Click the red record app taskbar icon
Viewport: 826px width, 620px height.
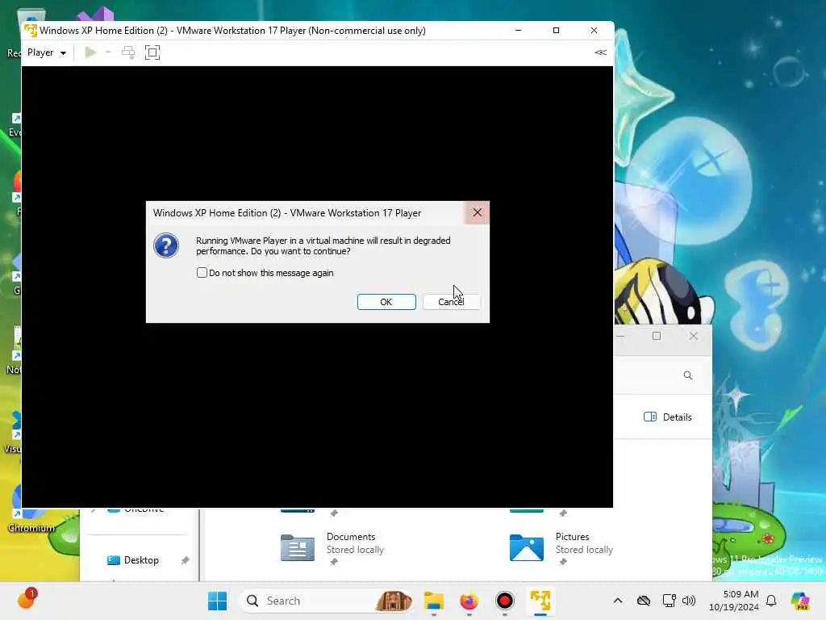click(505, 601)
